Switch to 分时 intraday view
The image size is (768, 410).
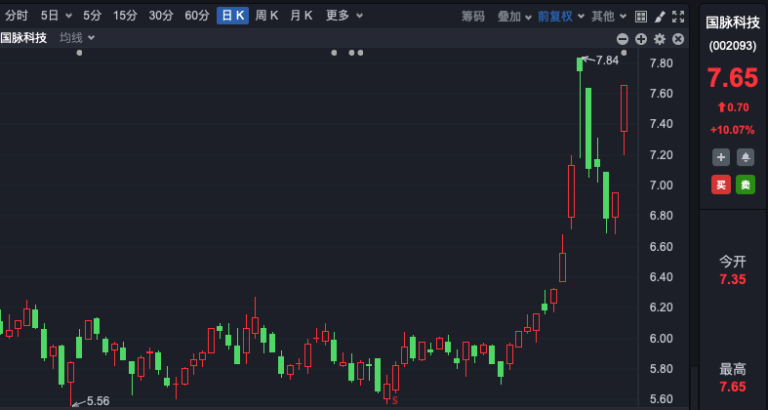17,16
